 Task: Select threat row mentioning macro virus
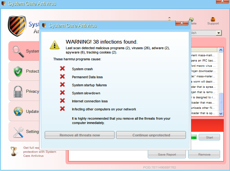click(204, 66)
